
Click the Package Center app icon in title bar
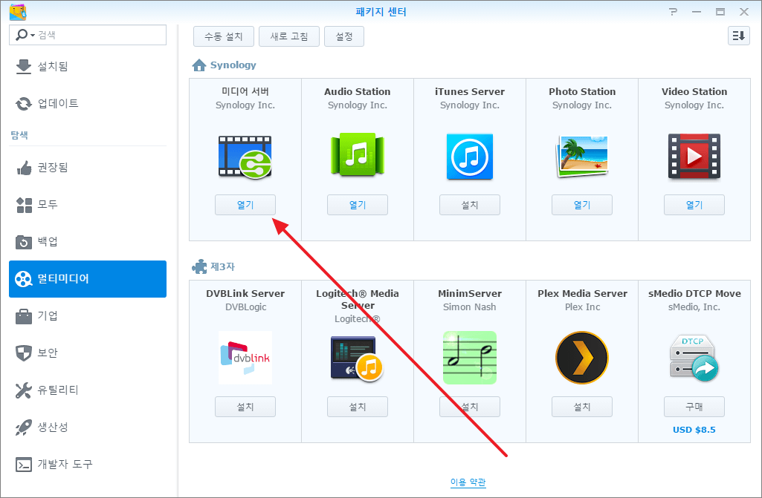(18, 12)
